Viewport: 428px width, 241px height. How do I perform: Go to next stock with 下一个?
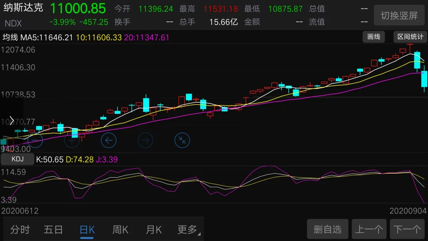(x=407, y=229)
